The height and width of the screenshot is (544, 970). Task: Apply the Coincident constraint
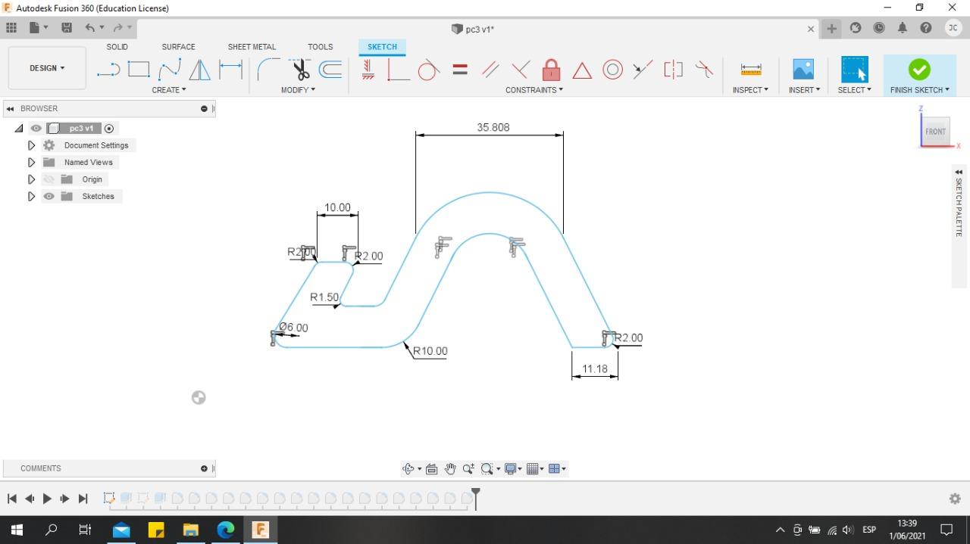coord(398,70)
